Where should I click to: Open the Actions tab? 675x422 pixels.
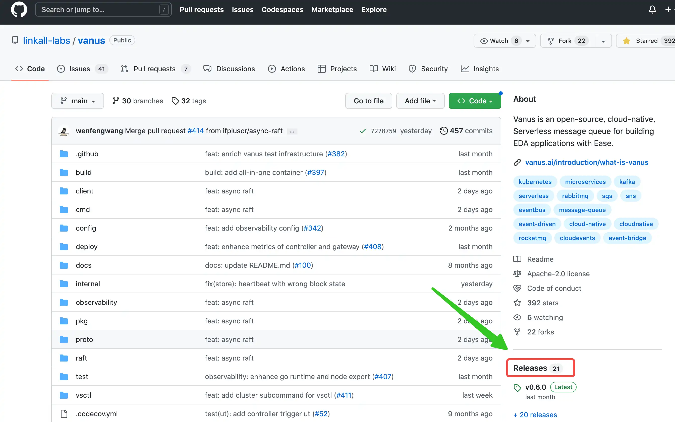(x=286, y=69)
